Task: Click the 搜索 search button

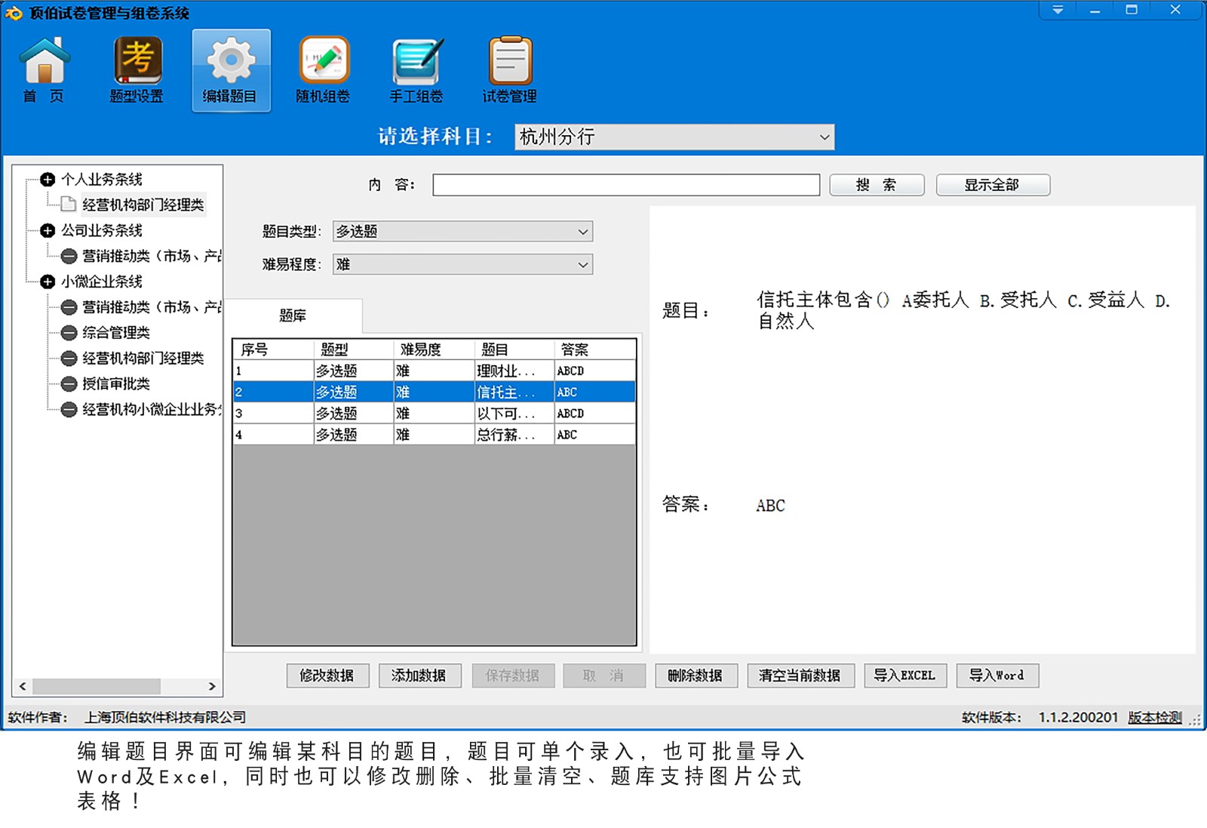Action: pos(876,185)
